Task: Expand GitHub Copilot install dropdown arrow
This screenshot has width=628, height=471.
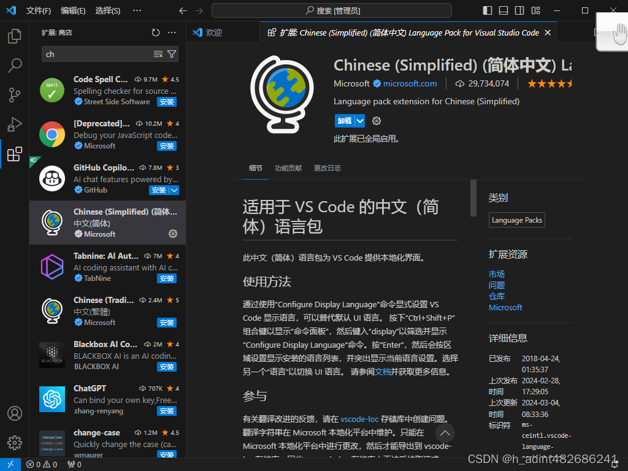Action: pos(174,190)
